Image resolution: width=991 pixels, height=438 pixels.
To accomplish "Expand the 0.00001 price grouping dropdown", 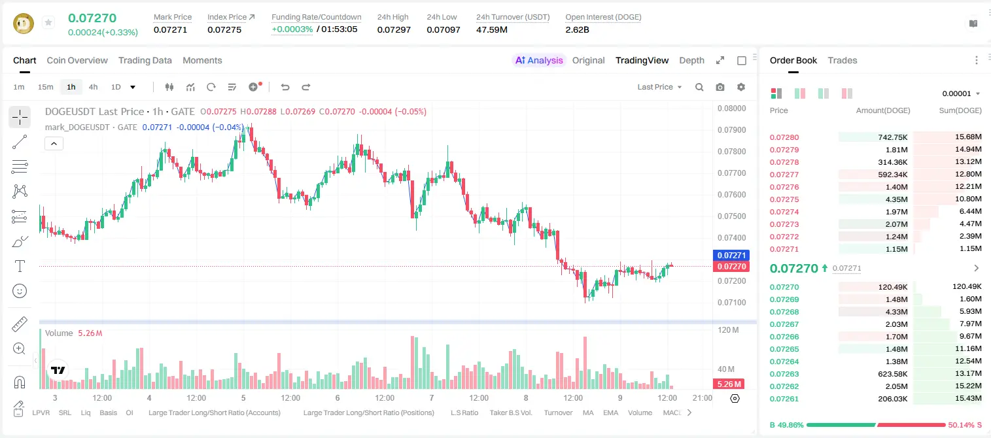I will pyautogui.click(x=961, y=93).
